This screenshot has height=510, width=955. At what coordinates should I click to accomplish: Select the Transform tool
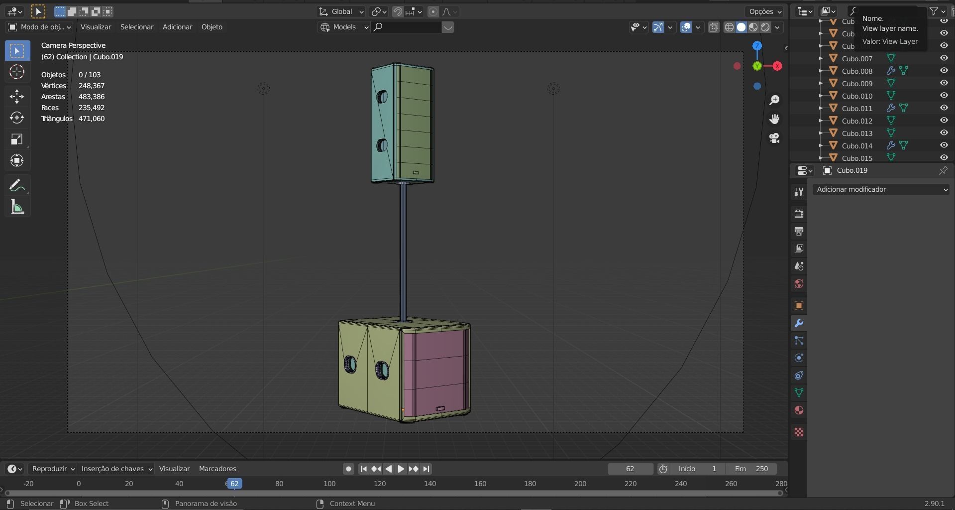17,160
